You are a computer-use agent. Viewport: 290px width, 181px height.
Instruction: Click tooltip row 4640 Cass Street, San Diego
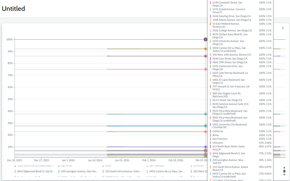(x=241, y=58)
